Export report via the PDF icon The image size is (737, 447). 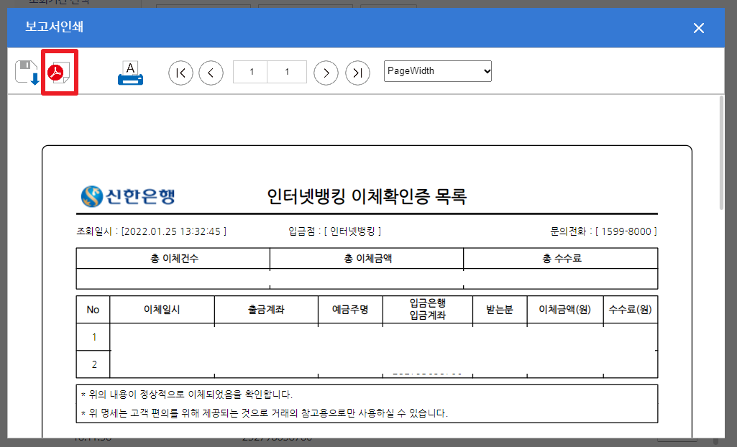coord(59,72)
